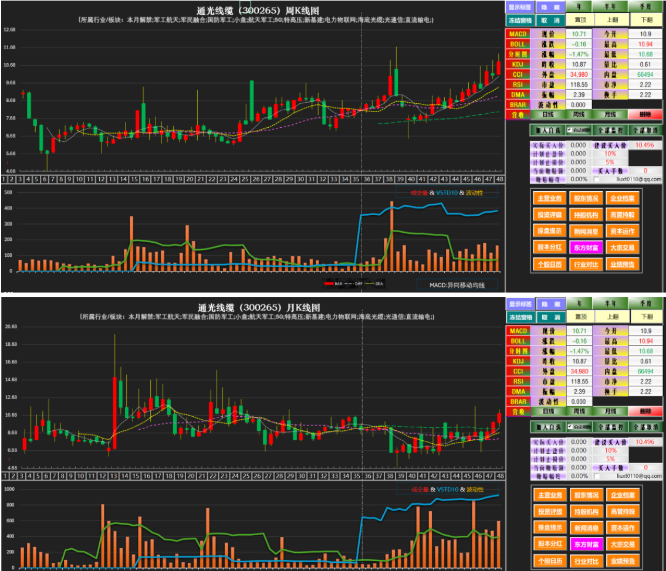Click 上翻 in the weekly chart panel
The height and width of the screenshot is (571, 666).
(612, 20)
